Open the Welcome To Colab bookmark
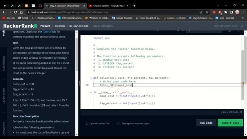The height and width of the screenshot is (139, 247). 97,18
